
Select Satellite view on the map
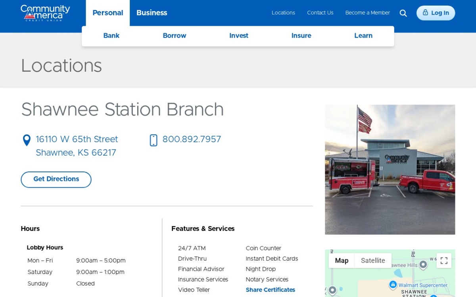pyautogui.click(x=373, y=261)
